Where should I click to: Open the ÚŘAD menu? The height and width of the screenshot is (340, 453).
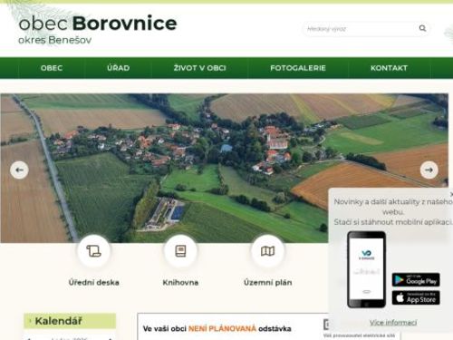pyautogui.click(x=118, y=68)
